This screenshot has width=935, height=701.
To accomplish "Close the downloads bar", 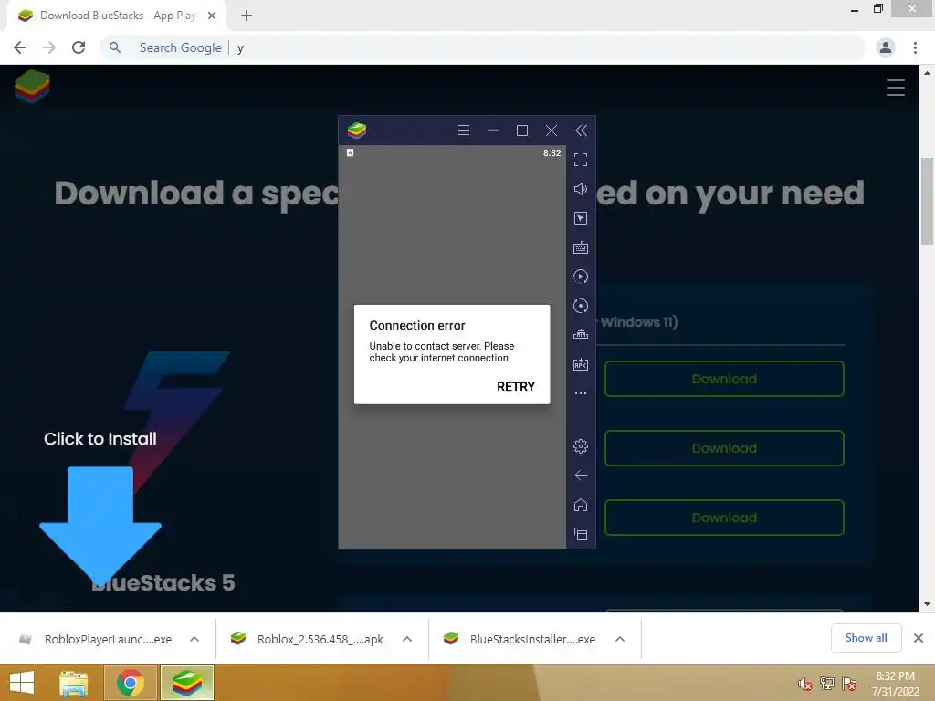I will coord(919,638).
